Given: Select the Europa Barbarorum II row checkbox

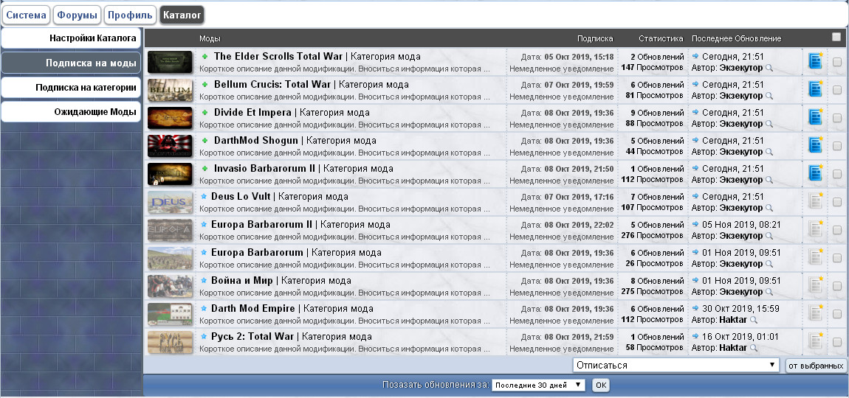Looking at the screenshot, I should pyautogui.click(x=837, y=230).
